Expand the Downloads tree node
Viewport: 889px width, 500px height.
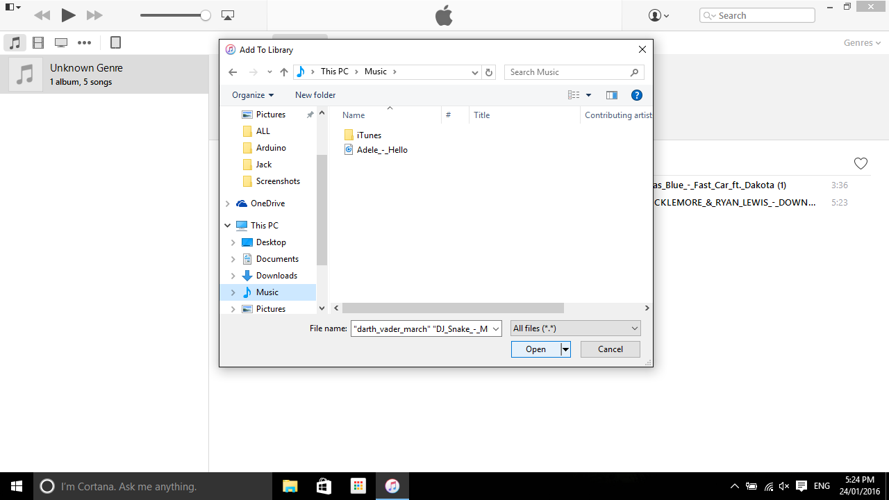coord(233,276)
